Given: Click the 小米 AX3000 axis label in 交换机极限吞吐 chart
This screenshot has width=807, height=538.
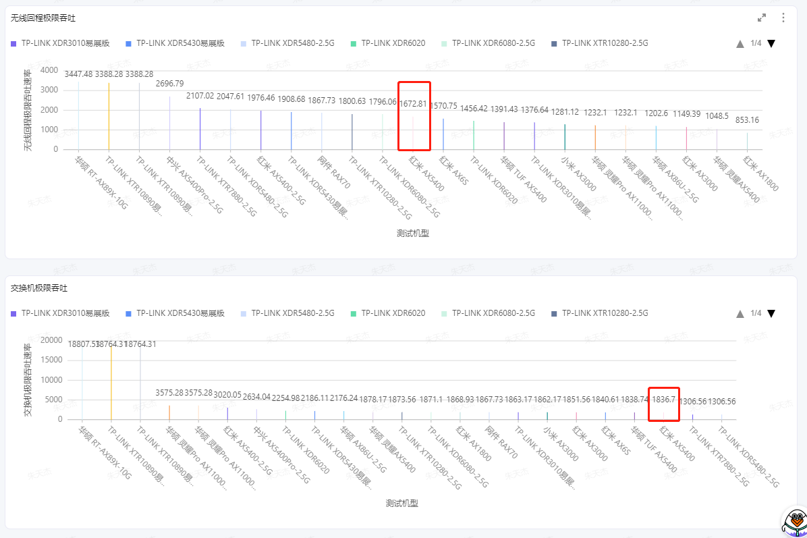Looking at the screenshot, I should (561, 443).
